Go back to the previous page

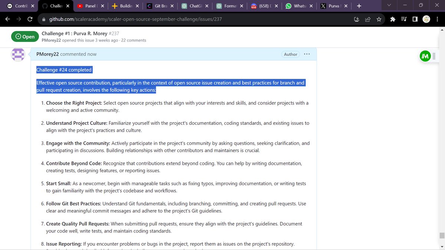(x=7, y=19)
